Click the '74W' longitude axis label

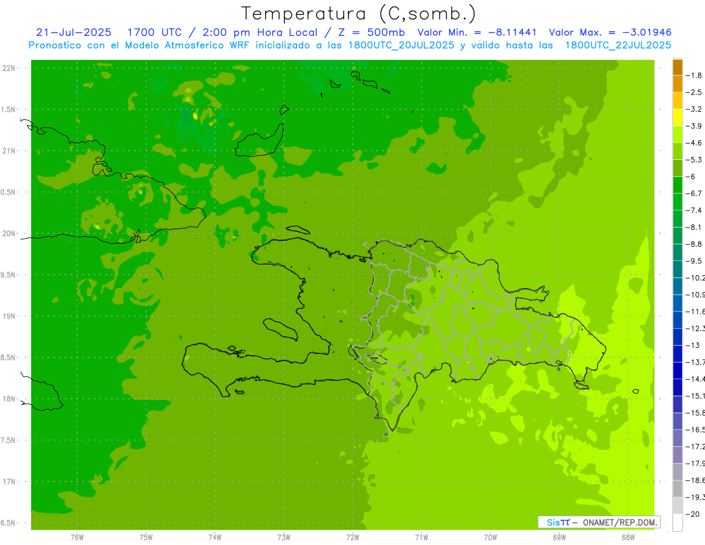(215, 538)
